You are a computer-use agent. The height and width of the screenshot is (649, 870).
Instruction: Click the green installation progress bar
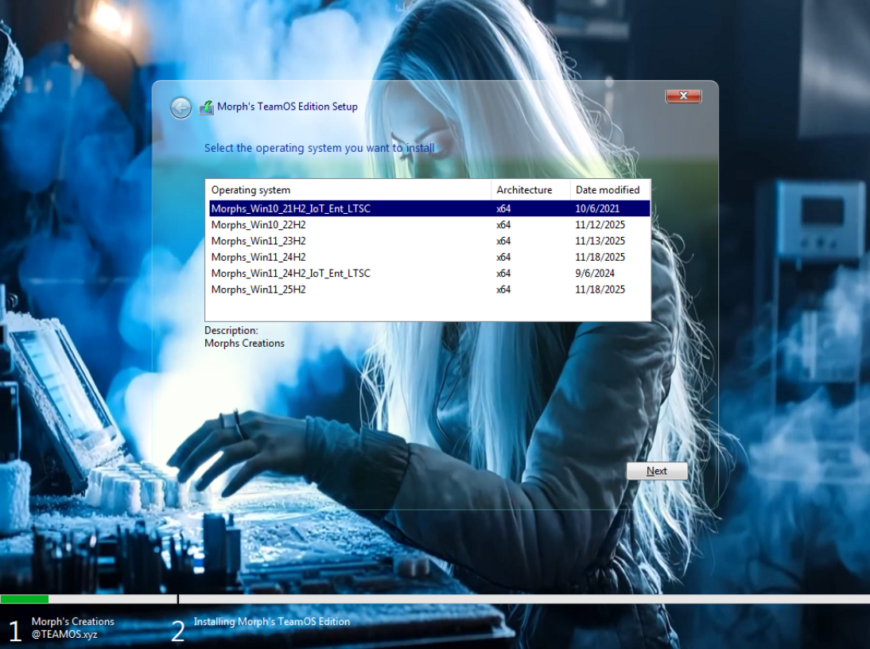25,599
